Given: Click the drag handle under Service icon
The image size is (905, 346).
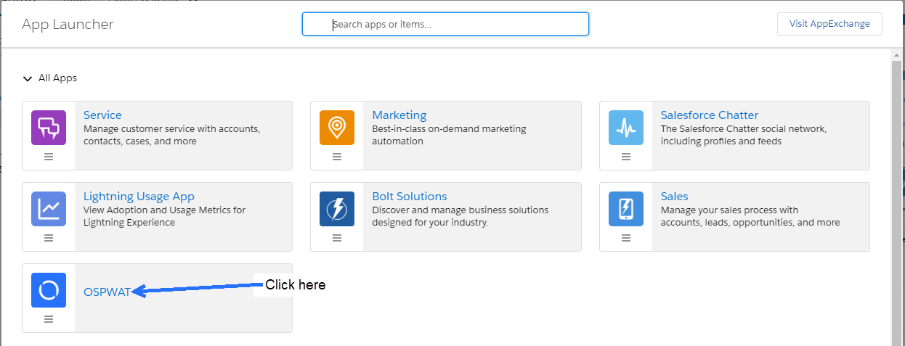Looking at the screenshot, I should (49, 157).
